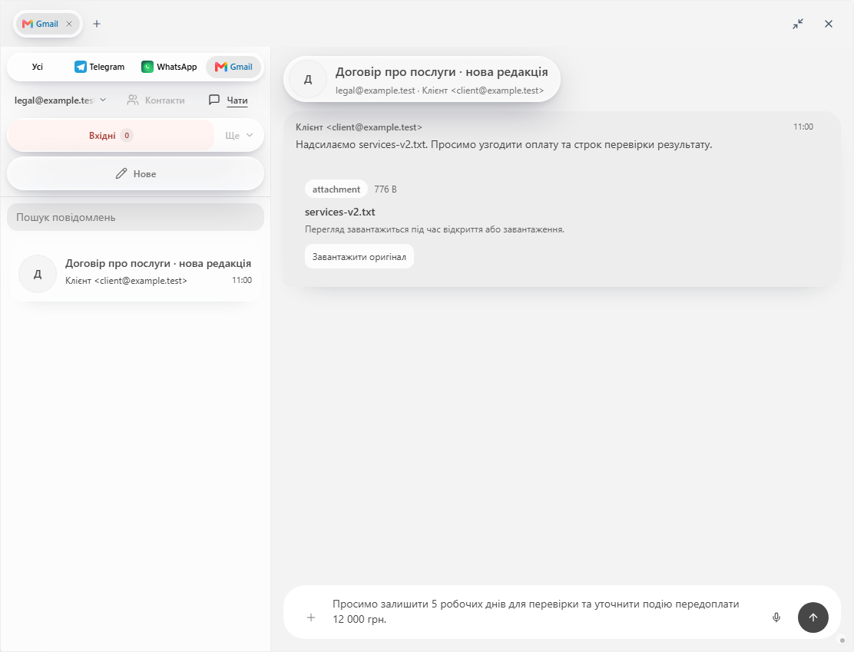The width and height of the screenshot is (854, 652).
Task: Click the message body text Надсилаємо services-v2.txt
Action: pyautogui.click(x=504, y=145)
